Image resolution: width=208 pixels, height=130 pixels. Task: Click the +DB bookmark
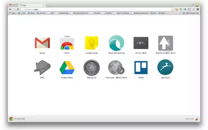pyautogui.click(x=51, y=13)
